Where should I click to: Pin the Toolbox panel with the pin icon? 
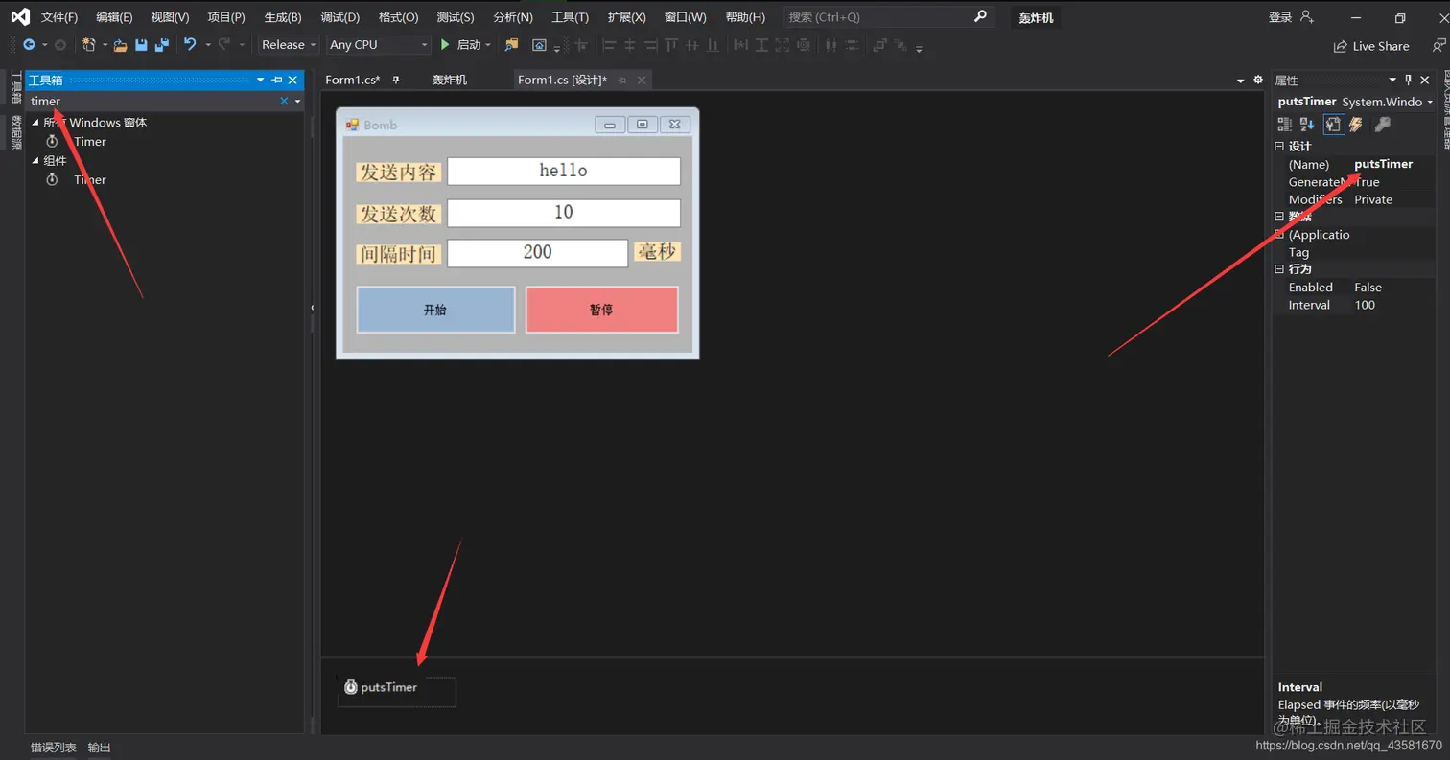click(x=277, y=80)
